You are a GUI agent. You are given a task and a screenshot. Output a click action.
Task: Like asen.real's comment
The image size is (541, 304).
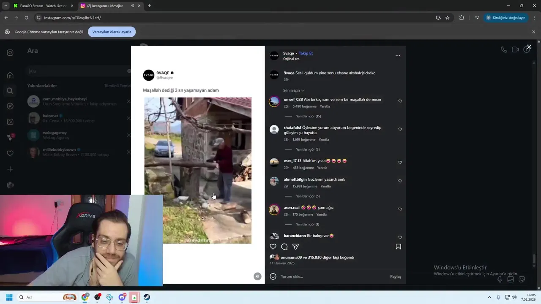[400, 209]
